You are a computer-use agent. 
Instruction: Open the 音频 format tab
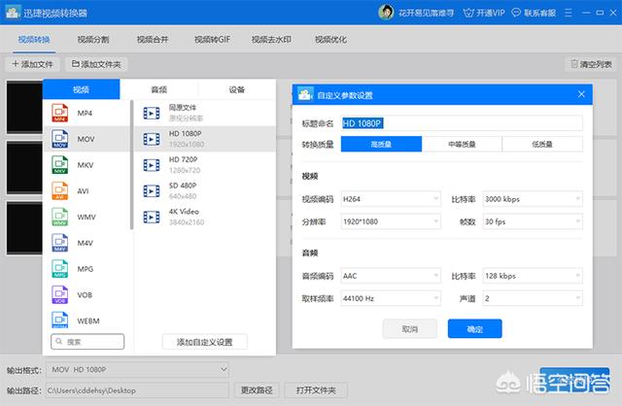(x=159, y=89)
